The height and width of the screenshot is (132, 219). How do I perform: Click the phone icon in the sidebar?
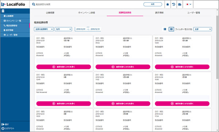[x=5, y=26]
